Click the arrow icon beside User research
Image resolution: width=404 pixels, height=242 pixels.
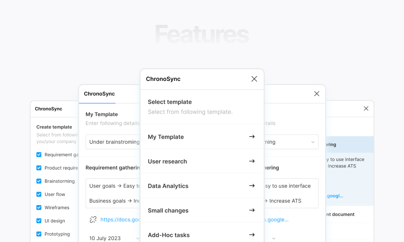pyautogui.click(x=252, y=161)
